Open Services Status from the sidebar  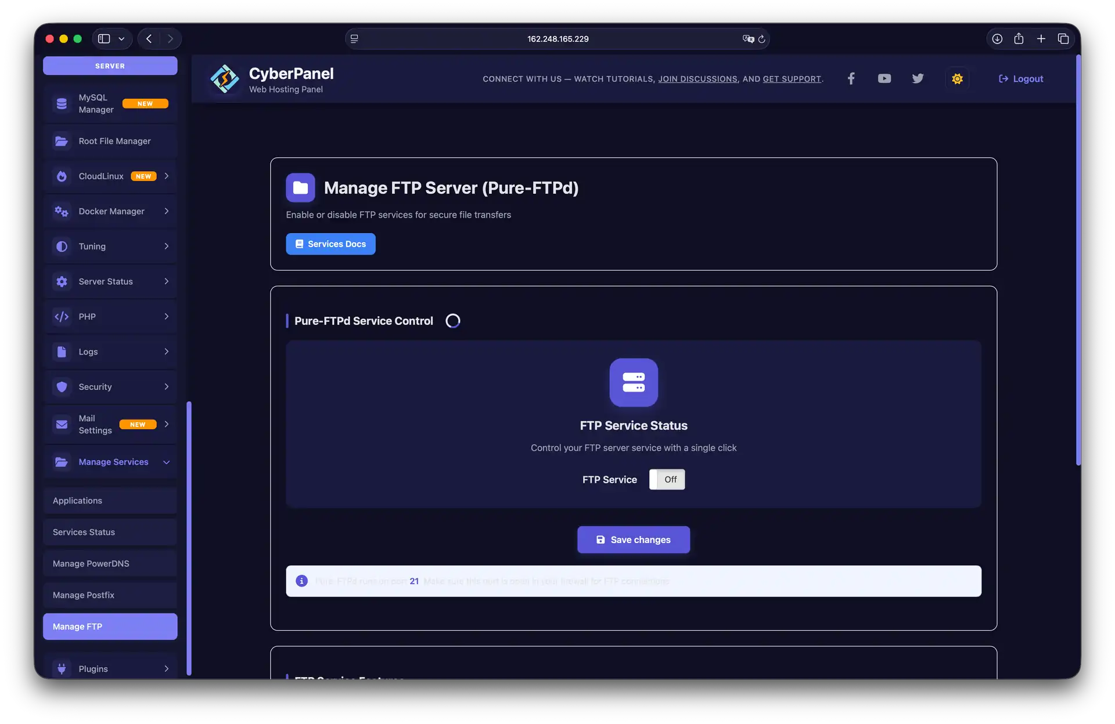click(x=83, y=532)
